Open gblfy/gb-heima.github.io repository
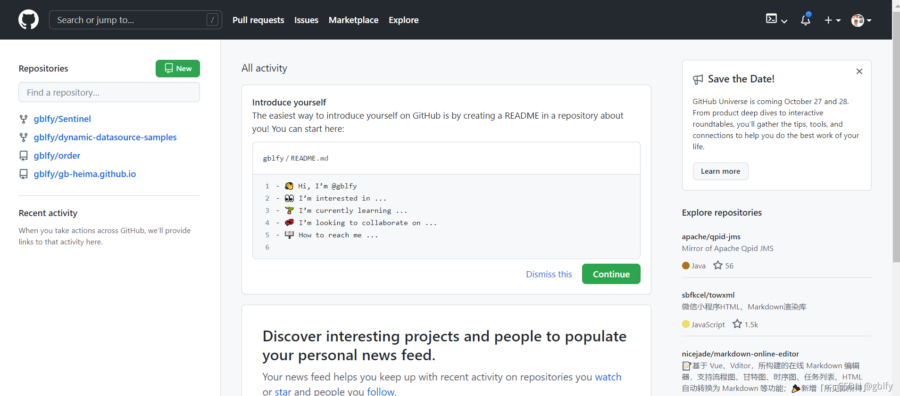The height and width of the screenshot is (396, 900). click(x=85, y=174)
